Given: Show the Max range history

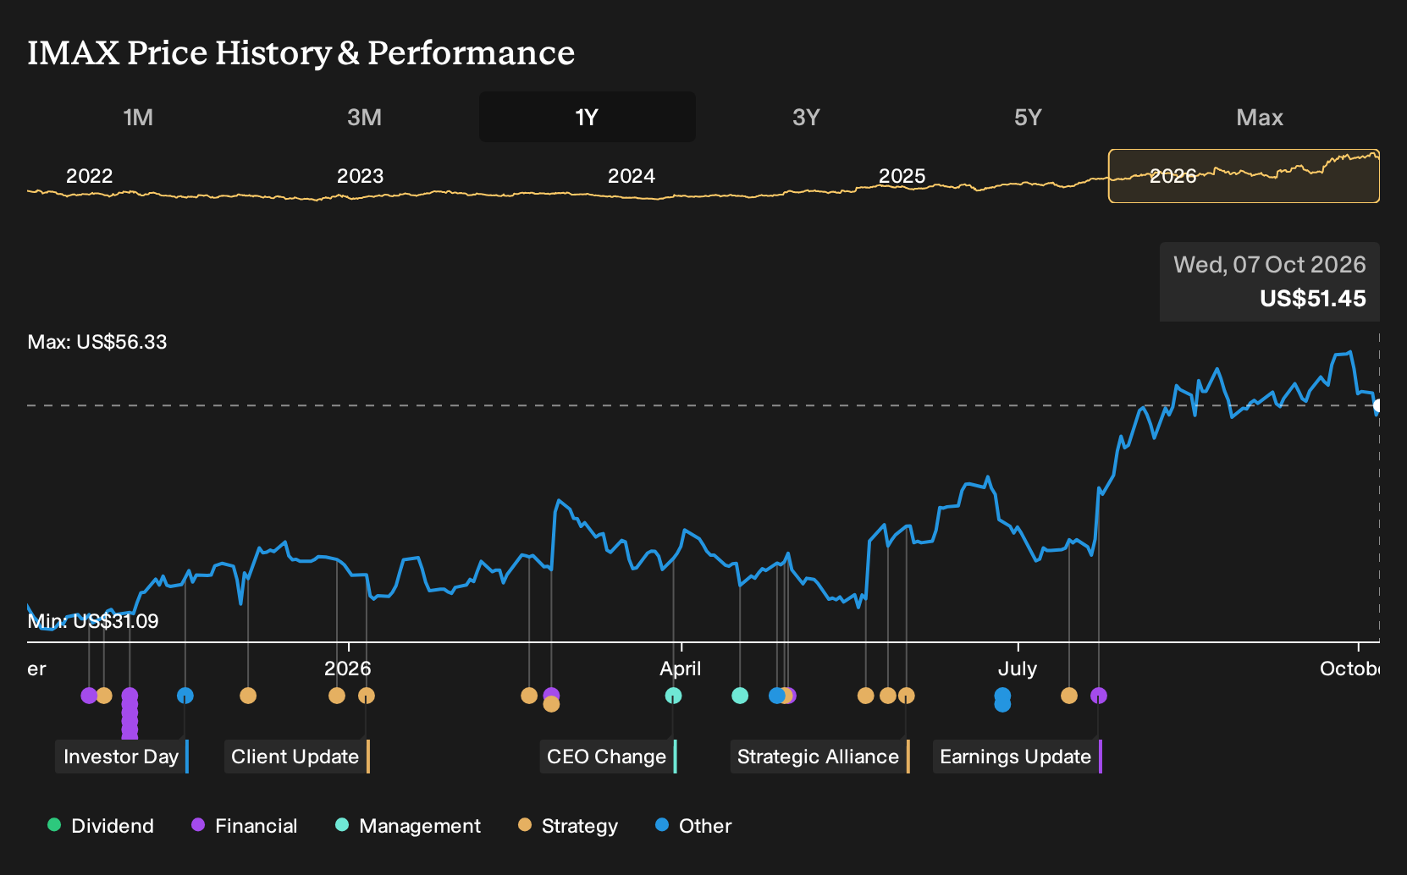Looking at the screenshot, I should click(x=1260, y=118).
